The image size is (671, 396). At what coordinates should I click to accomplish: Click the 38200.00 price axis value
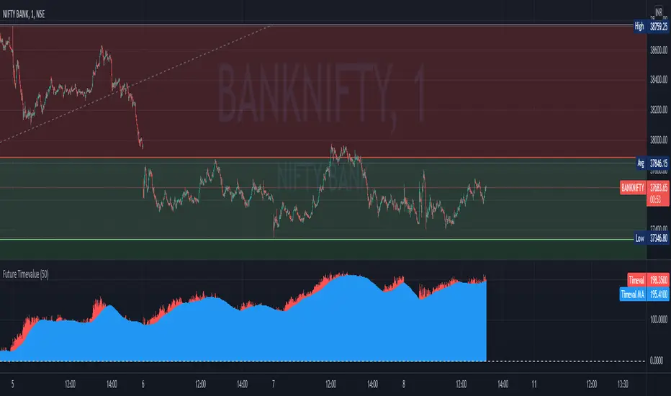(659, 109)
